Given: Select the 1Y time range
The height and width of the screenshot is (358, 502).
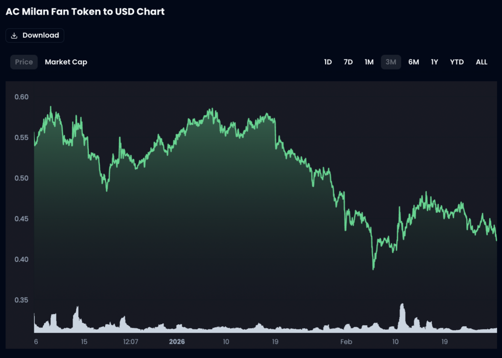Looking at the screenshot, I should [x=434, y=62].
